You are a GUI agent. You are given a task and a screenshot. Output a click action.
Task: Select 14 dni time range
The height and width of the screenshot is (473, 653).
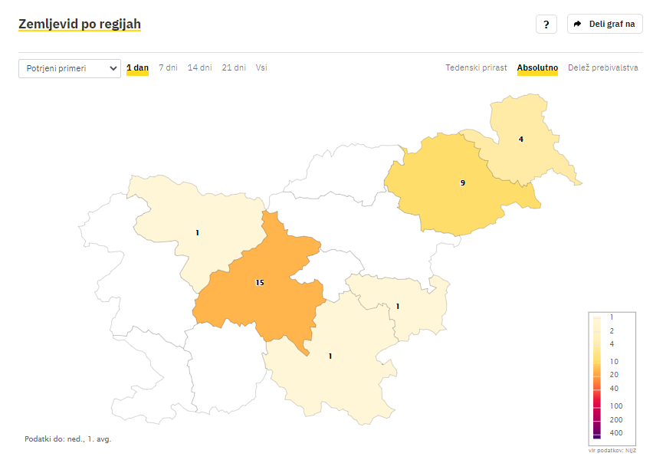(200, 67)
